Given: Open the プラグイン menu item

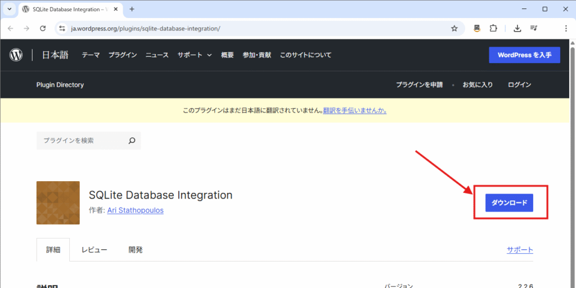Looking at the screenshot, I should [x=123, y=55].
